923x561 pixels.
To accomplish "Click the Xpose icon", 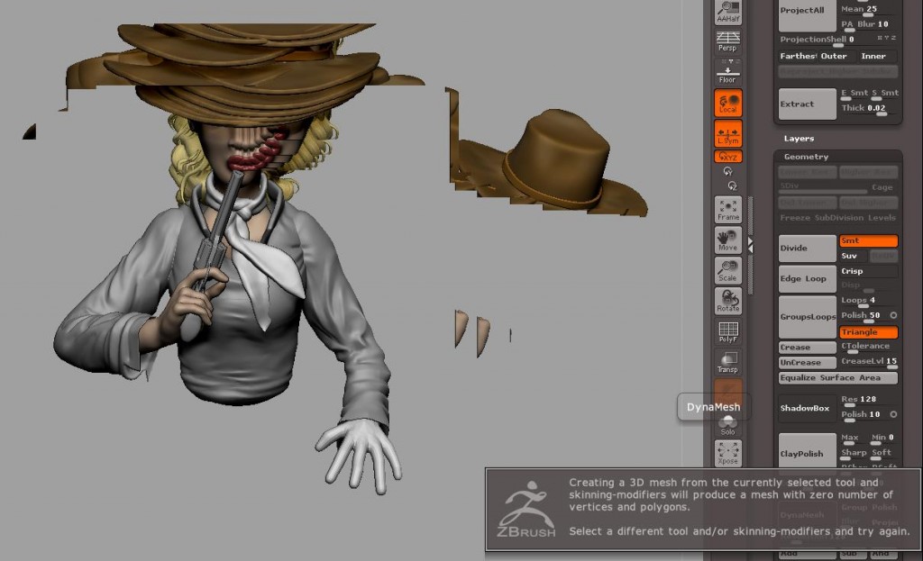I will [x=728, y=452].
